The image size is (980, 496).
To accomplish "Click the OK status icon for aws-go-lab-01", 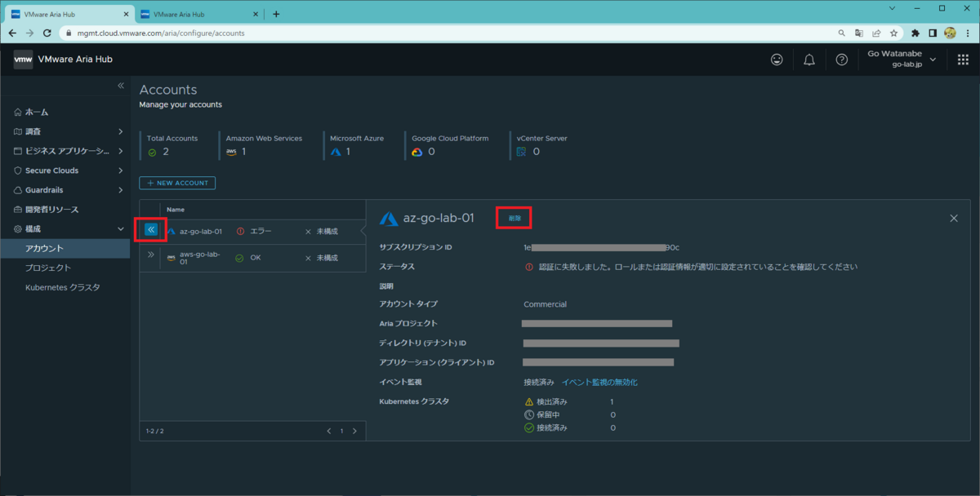I will (x=239, y=258).
